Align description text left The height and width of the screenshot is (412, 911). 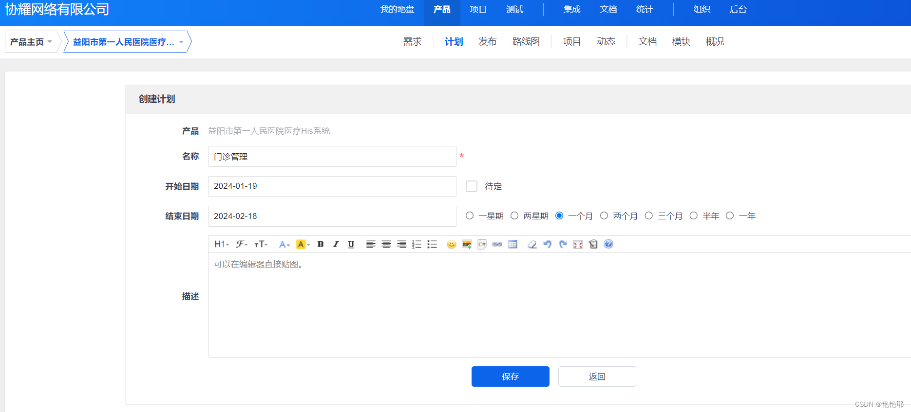[371, 244]
